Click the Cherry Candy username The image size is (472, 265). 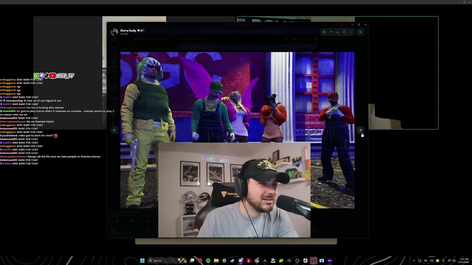point(128,31)
